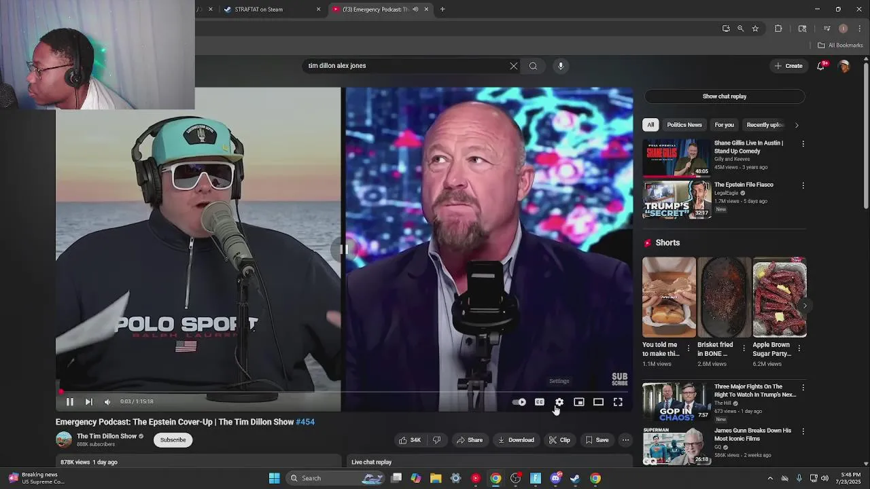The width and height of the screenshot is (870, 489).
Task: Open options for Brisket fried short
Action: [743, 348]
